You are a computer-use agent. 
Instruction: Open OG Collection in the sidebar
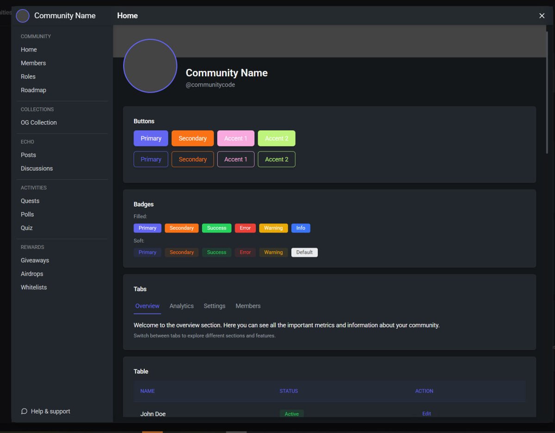(x=39, y=122)
